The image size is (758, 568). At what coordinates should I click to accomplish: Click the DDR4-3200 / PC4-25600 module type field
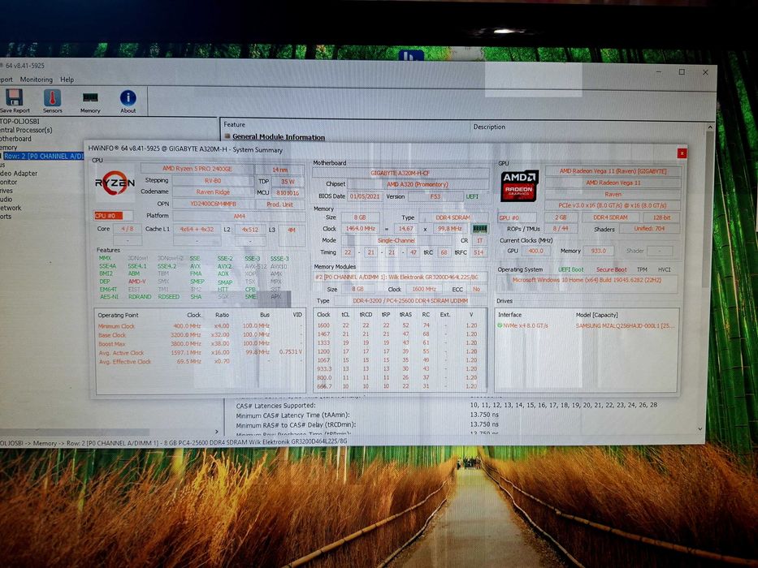pyautogui.click(x=410, y=301)
